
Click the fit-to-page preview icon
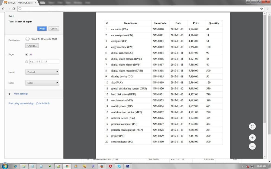pyautogui.click(x=252, y=126)
